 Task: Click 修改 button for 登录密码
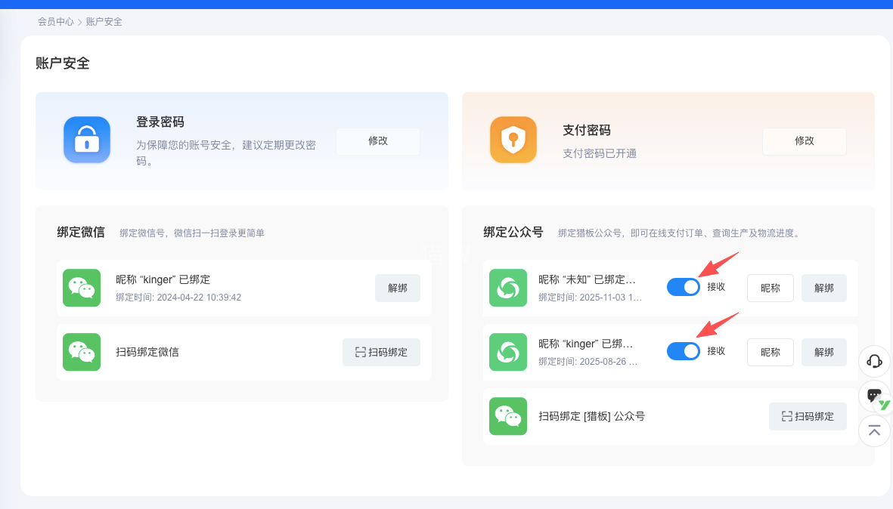378,141
